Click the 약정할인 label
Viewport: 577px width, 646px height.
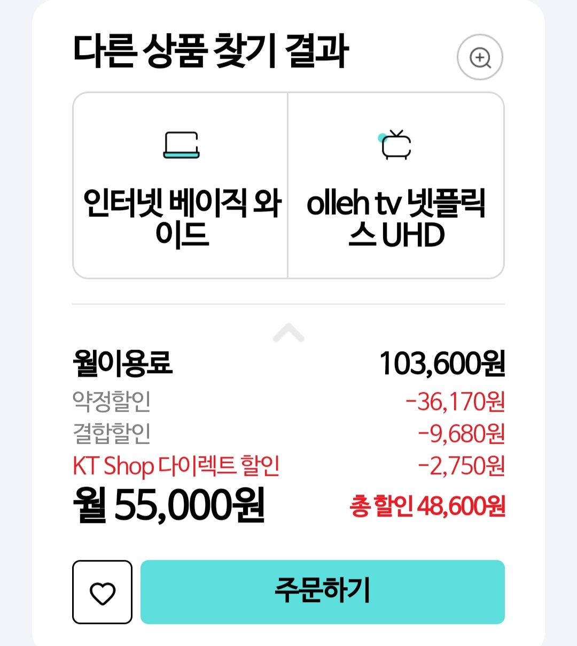(x=112, y=401)
